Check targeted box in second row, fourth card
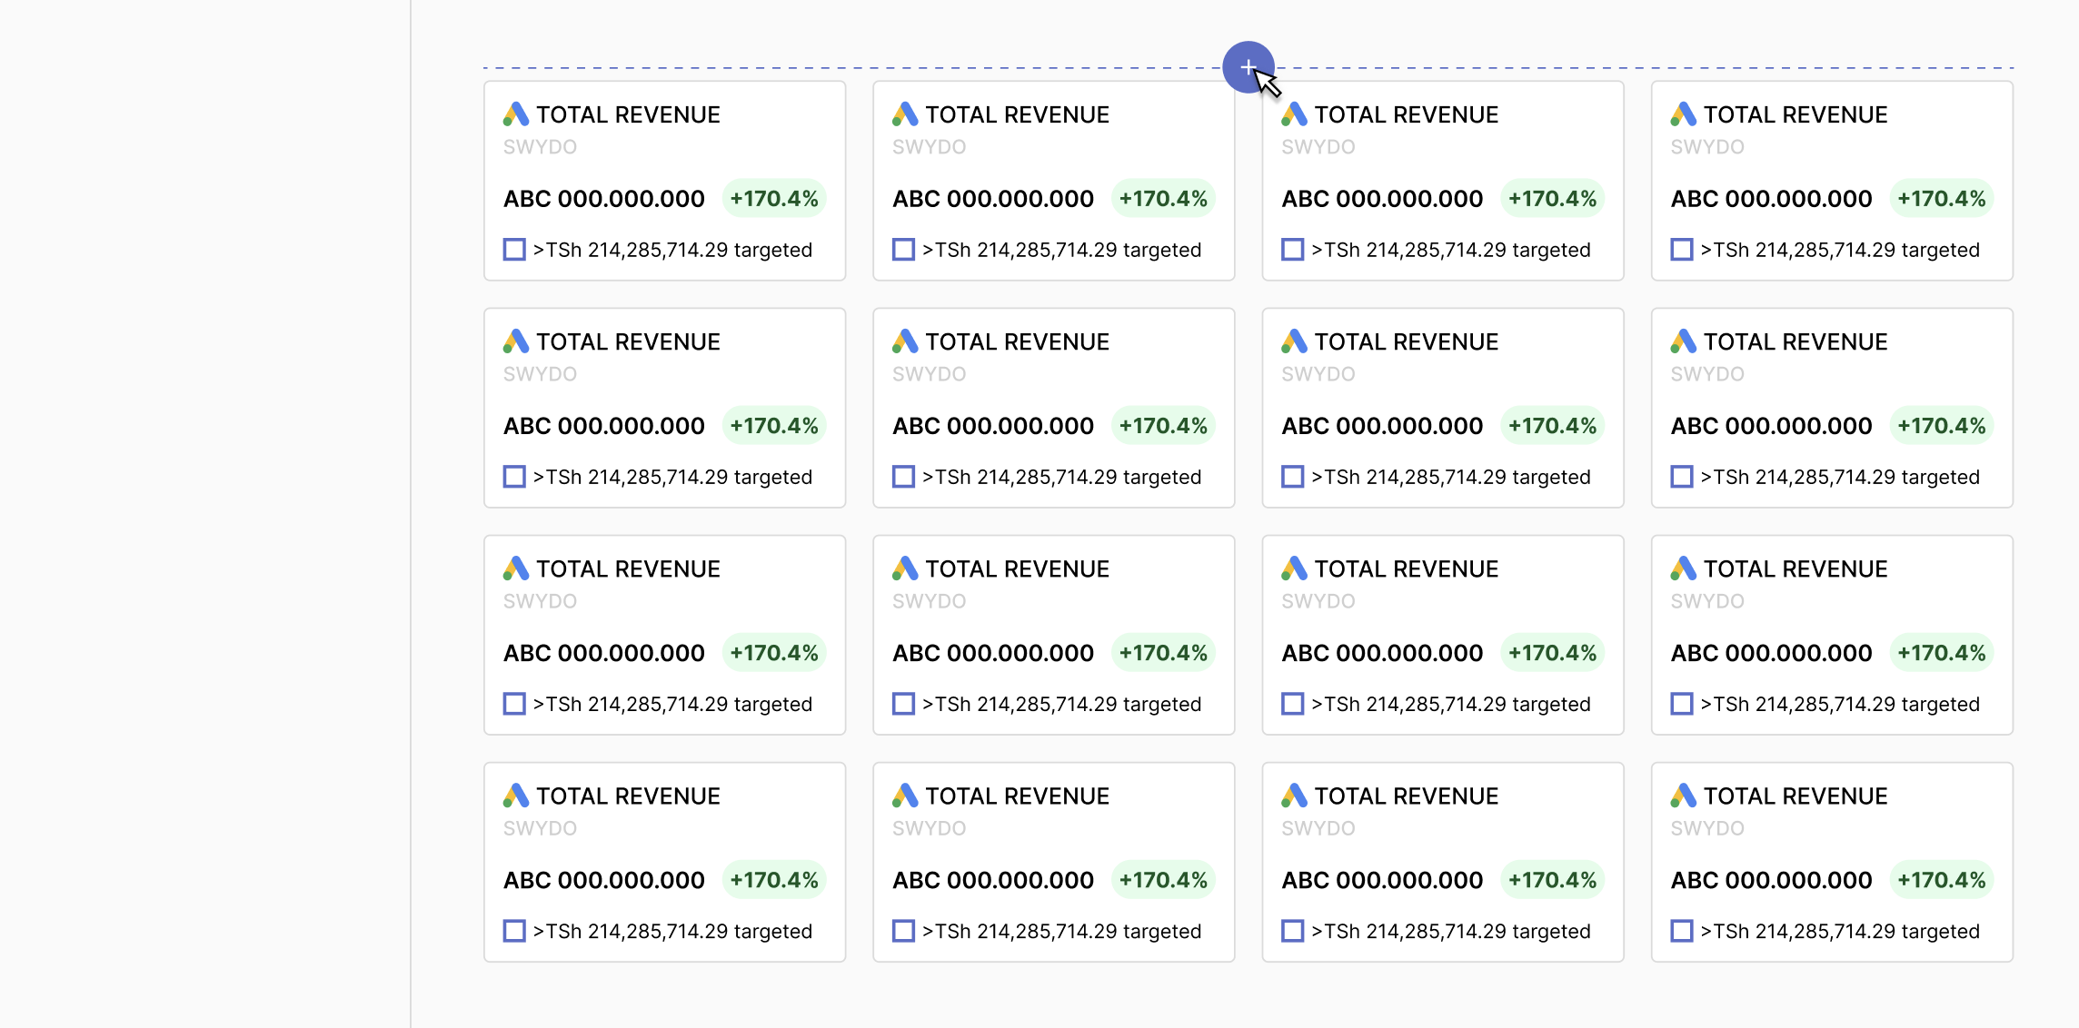2079x1028 pixels. pyautogui.click(x=1682, y=476)
